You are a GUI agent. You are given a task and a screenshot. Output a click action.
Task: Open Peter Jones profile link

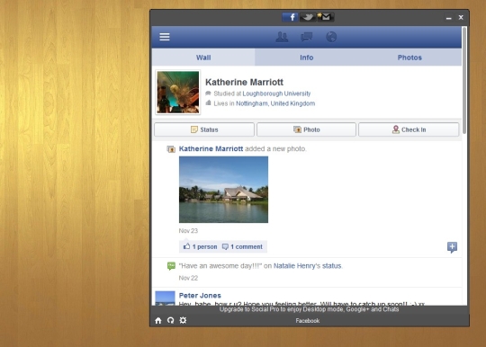click(x=200, y=295)
